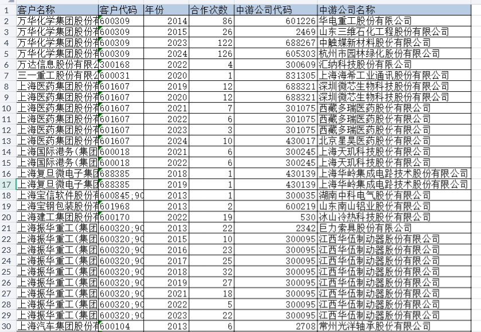Select the 中游公司名称 header cell
Viewport: 481px width, 332px height.
click(x=396, y=10)
